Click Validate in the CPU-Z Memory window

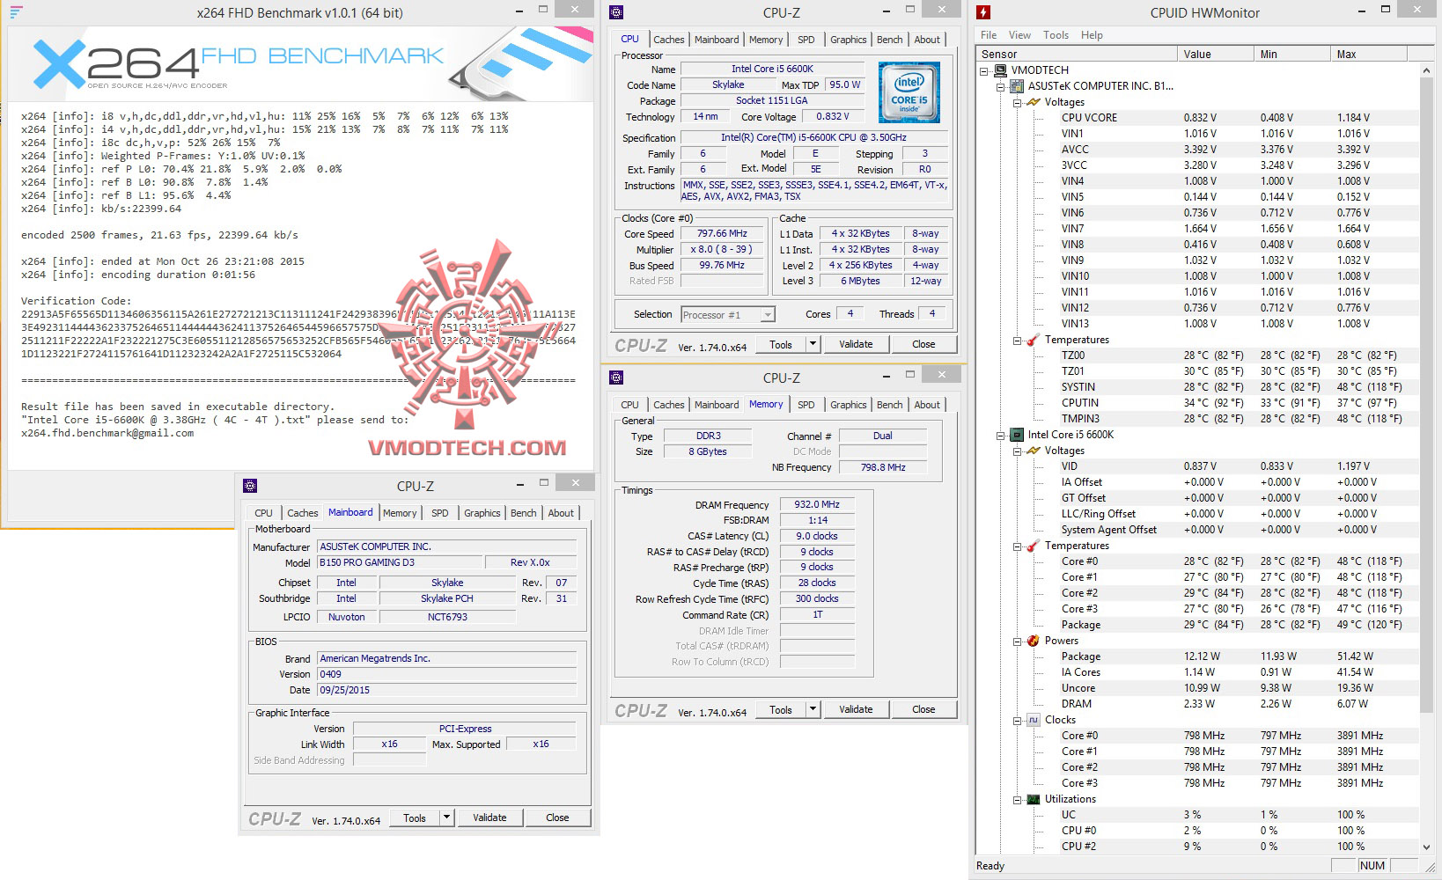[x=856, y=709]
